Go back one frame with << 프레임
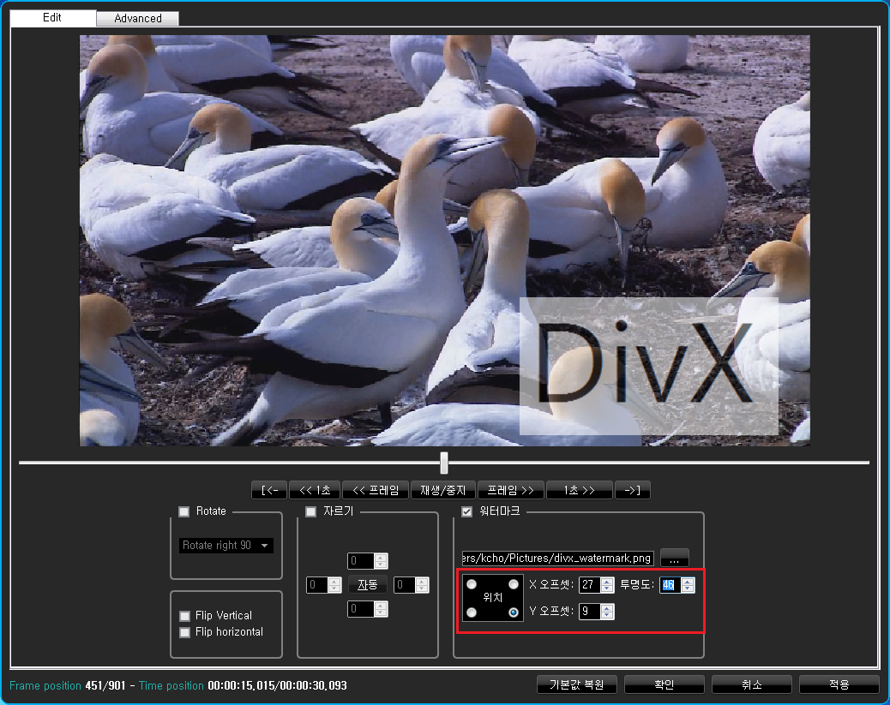Screen dimensions: 890x705 [x=376, y=490]
